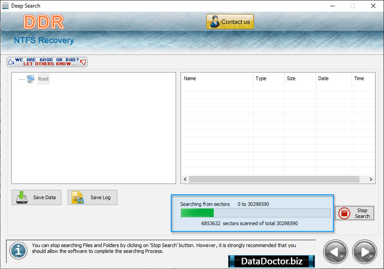Screen dimensions: 384x269
Task: Click the thumbs-up icon on feedback banner
Action: point(11,62)
